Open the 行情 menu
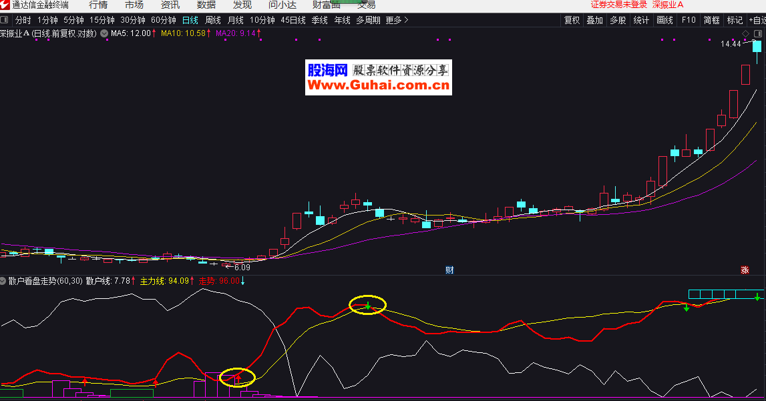Image resolution: width=766 pixels, height=401 pixels. [98, 5]
